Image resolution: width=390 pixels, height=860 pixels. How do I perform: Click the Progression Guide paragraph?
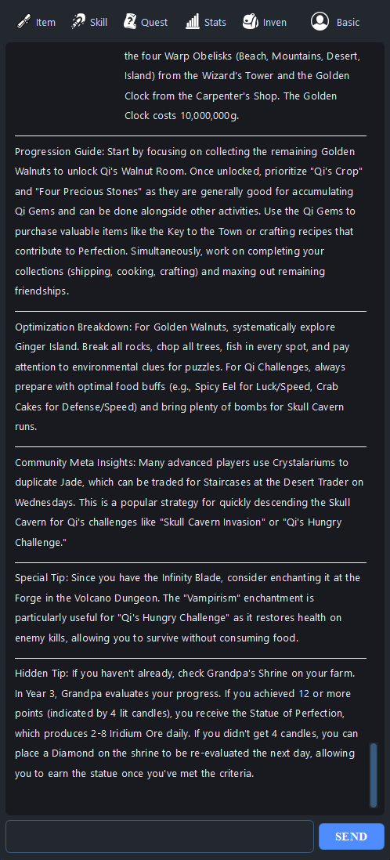[190, 221]
